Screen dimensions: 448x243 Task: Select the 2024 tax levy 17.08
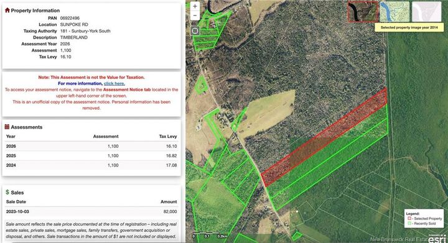pos(172,165)
